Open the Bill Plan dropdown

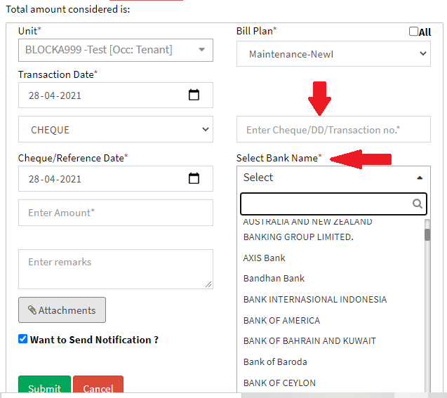(333, 54)
